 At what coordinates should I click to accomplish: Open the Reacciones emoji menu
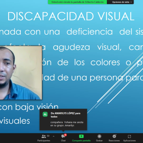tap(114, 138)
